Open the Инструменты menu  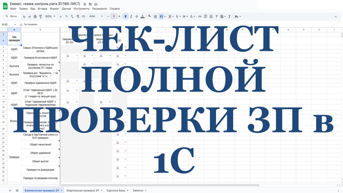81,9
